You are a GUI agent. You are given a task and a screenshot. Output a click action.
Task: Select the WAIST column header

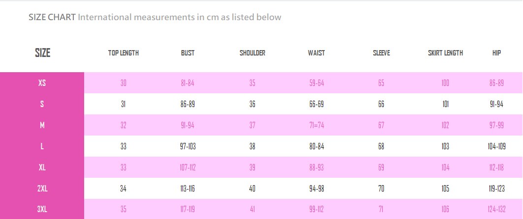316,53
